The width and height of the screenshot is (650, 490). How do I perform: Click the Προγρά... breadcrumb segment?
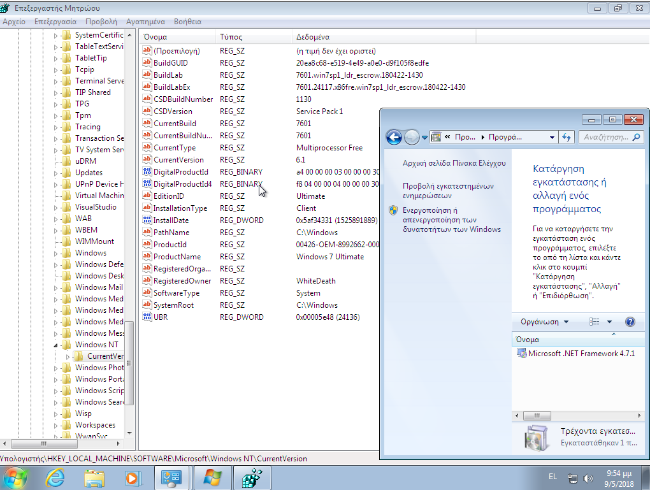505,137
